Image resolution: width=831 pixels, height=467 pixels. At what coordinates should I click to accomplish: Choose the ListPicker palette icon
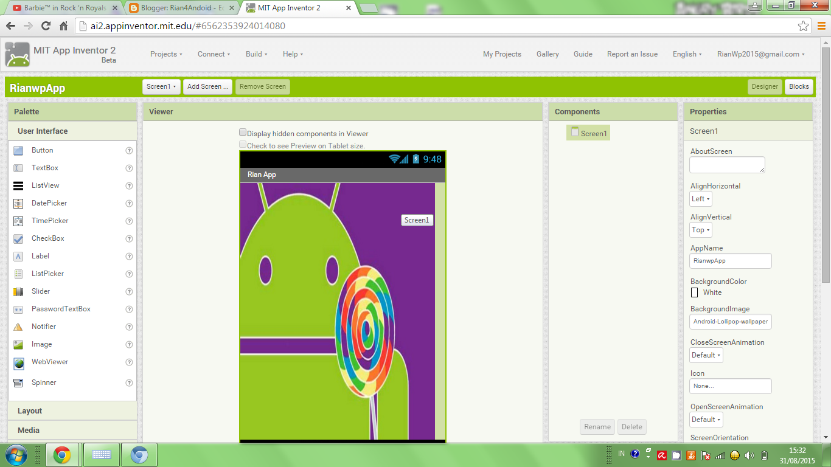point(18,274)
